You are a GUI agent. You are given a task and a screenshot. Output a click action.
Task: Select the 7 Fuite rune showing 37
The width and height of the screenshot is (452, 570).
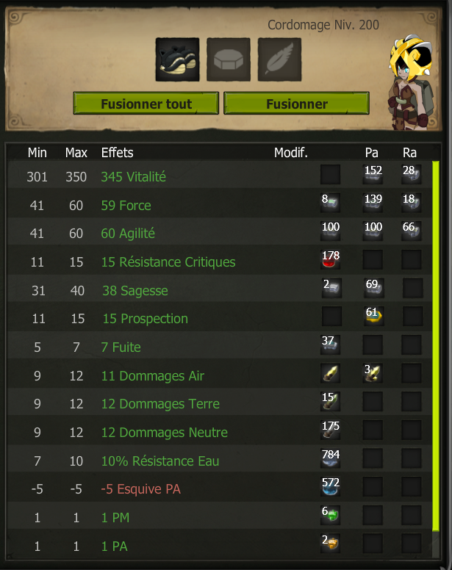[x=330, y=344]
